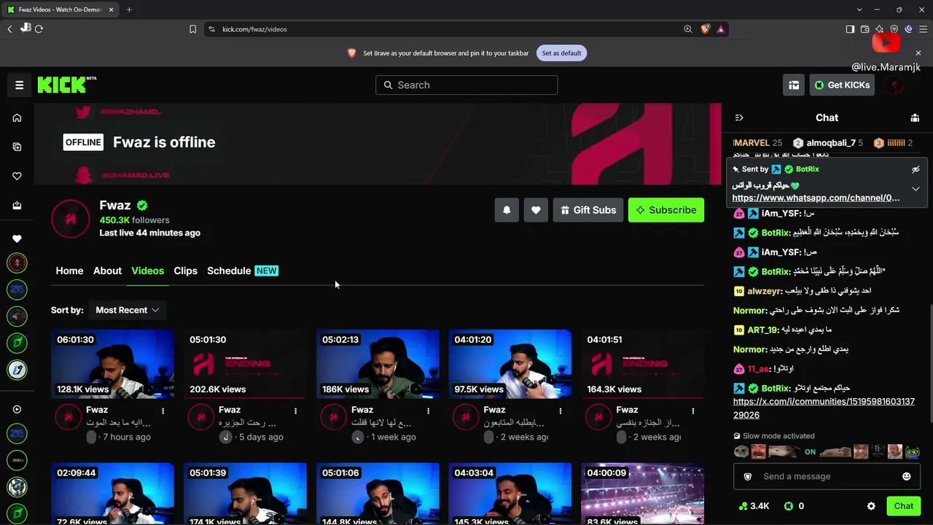Open the Brave browser main menu
The width and height of the screenshot is (933, 525).
[x=923, y=29]
